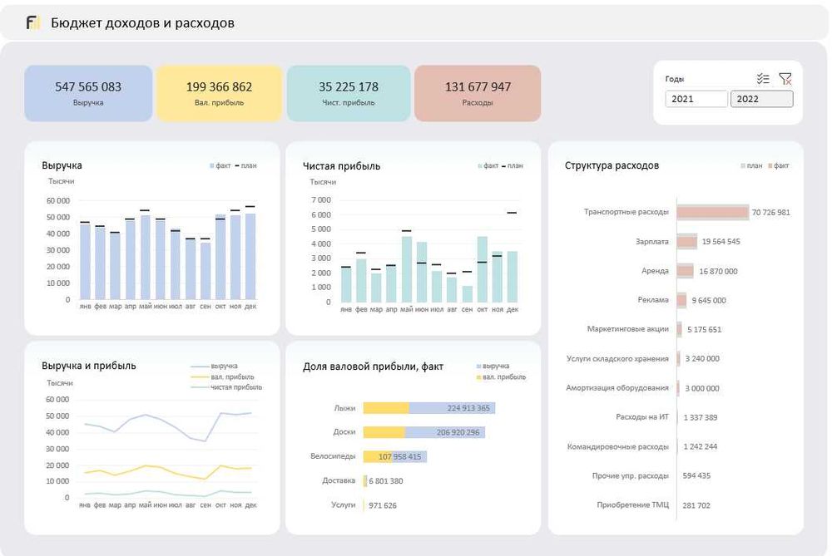832x556 pixels.
Task: Click the Лыжи bar in gross profit chart
Action: click(x=428, y=407)
